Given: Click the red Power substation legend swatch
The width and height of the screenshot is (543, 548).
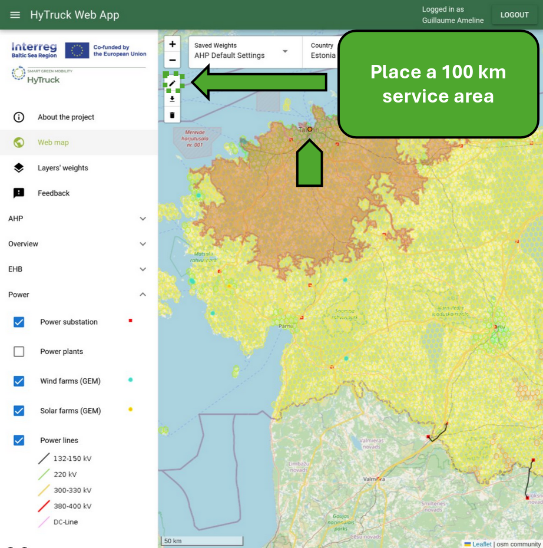Looking at the screenshot, I should [x=130, y=321].
